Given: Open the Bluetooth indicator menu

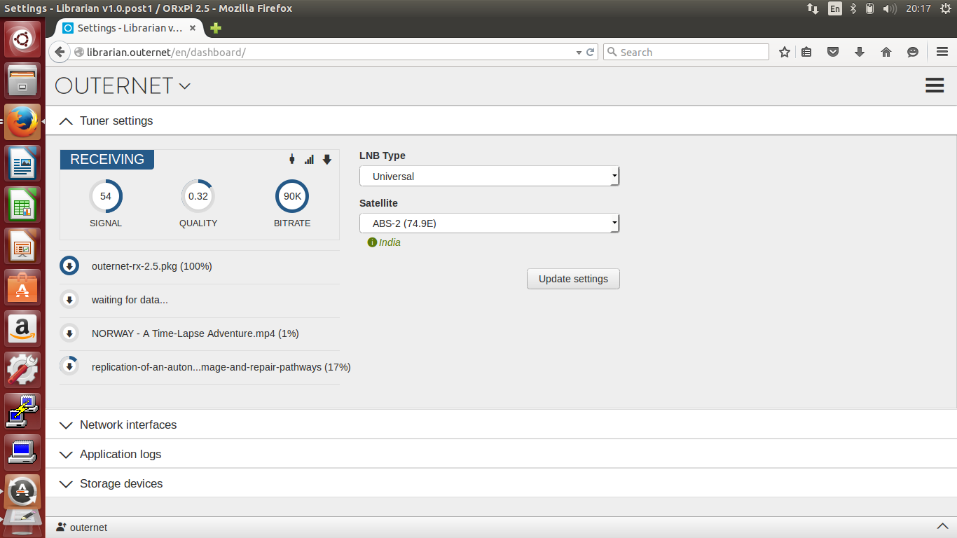Looking at the screenshot, I should tap(853, 8).
